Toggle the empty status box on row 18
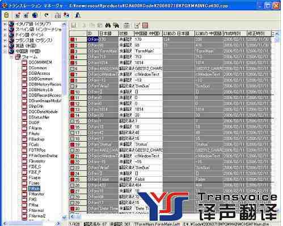The width and height of the screenshot is (283, 226). pyautogui.click(x=72, y=139)
